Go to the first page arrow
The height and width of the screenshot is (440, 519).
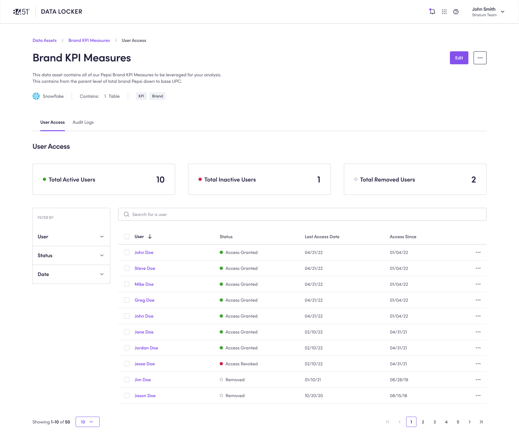[388, 422]
